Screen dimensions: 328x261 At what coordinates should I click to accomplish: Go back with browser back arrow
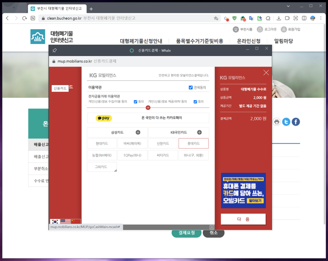tap(7, 18)
